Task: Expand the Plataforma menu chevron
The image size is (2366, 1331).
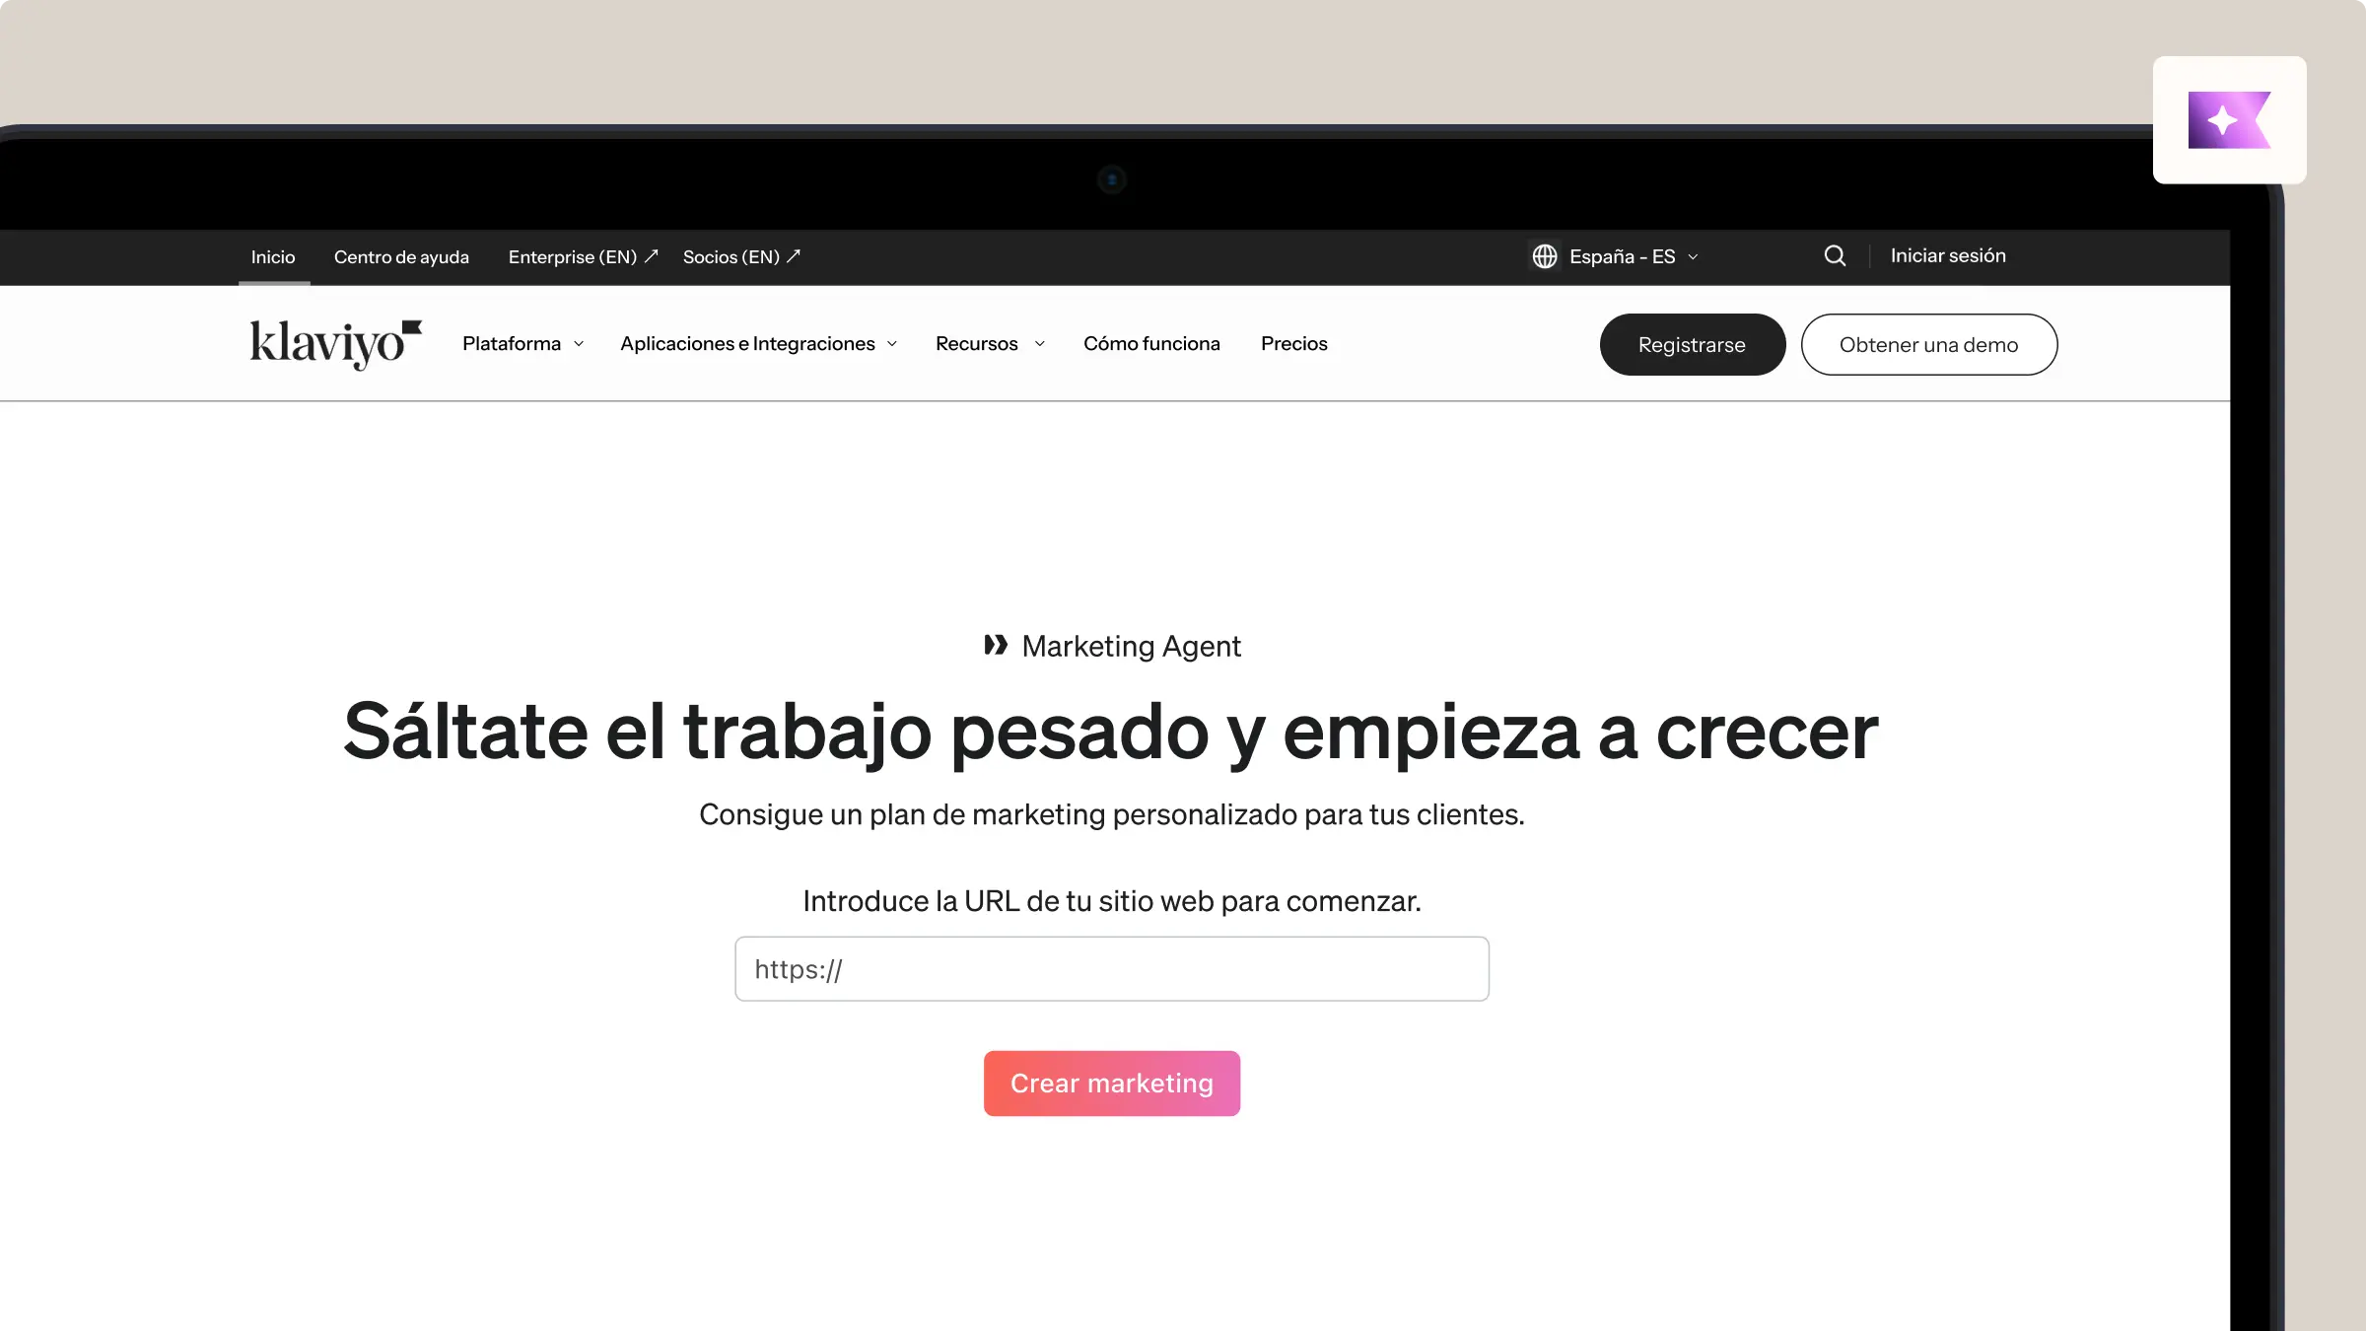Action: 579,344
